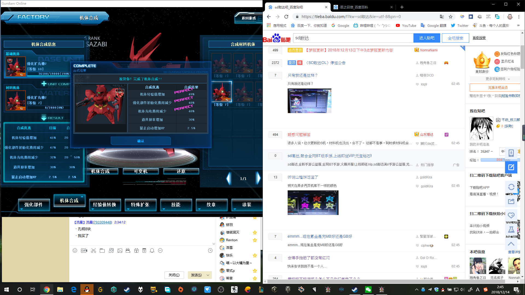Confirm the synthesis result with 确认

pos(141,141)
